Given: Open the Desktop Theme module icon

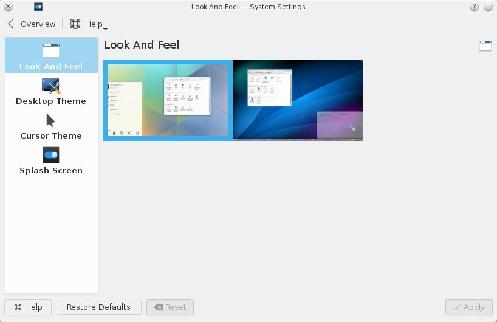Looking at the screenshot, I should [x=51, y=86].
